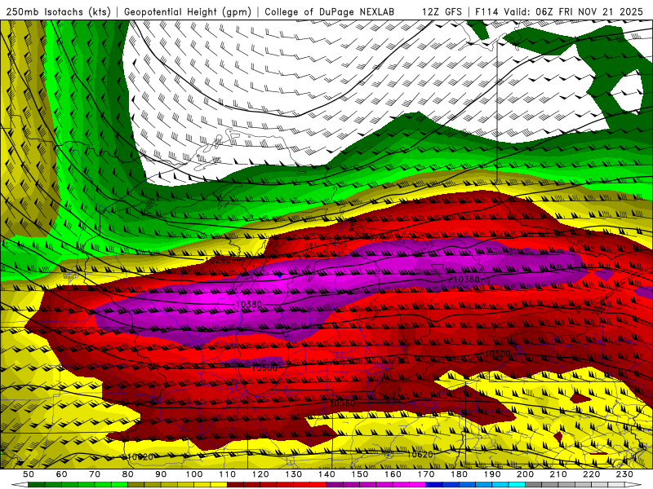Click the 120 knot color scale label
The width and height of the screenshot is (653, 489).
(x=260, y=474)
